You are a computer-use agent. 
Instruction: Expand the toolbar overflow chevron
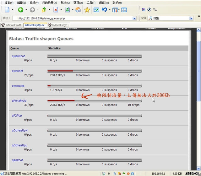(199, 16)
